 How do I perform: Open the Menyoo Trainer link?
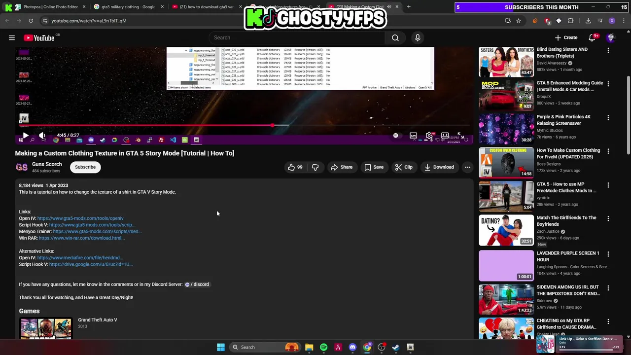97,231
